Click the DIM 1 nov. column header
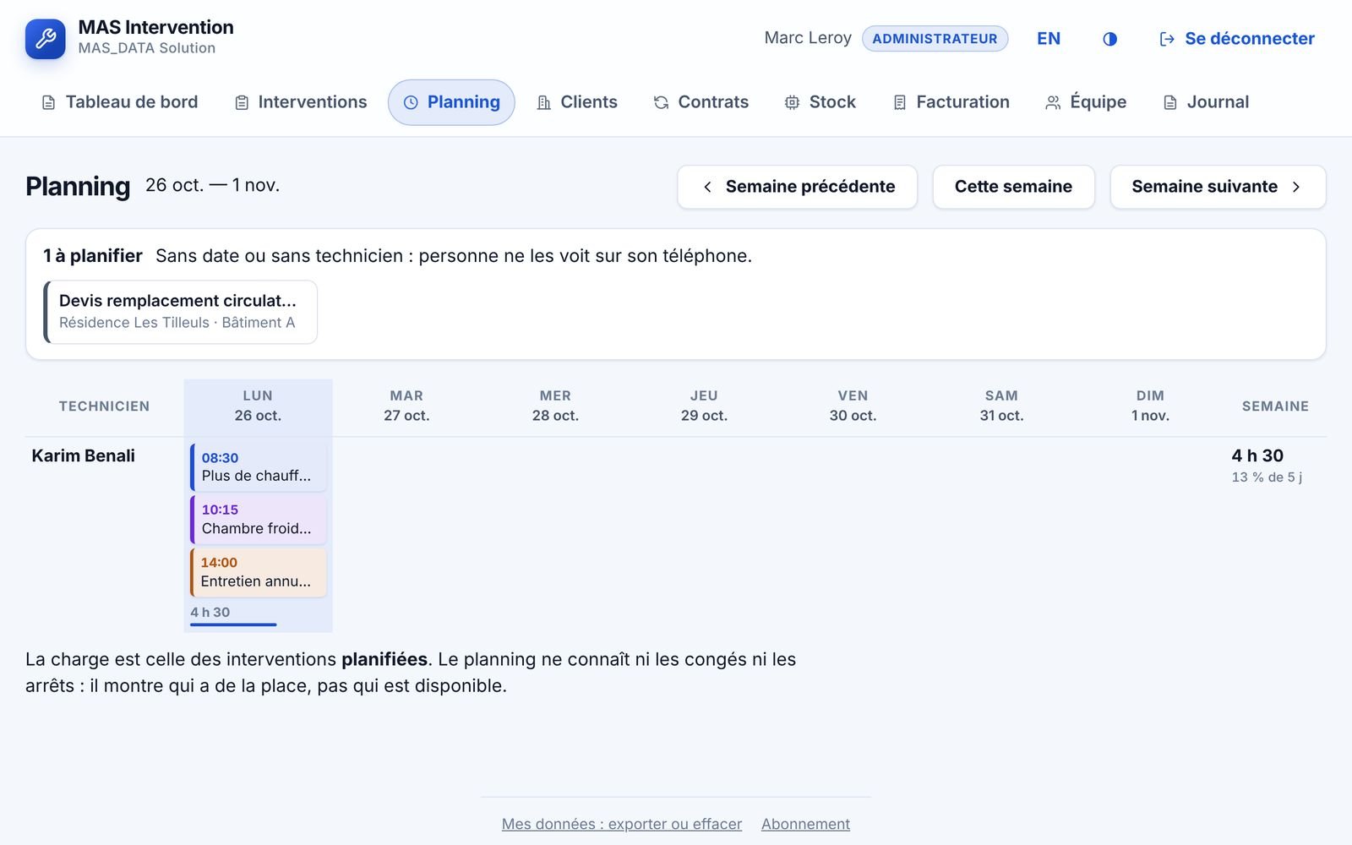The image size is (1352, 845). point(1150,406)
